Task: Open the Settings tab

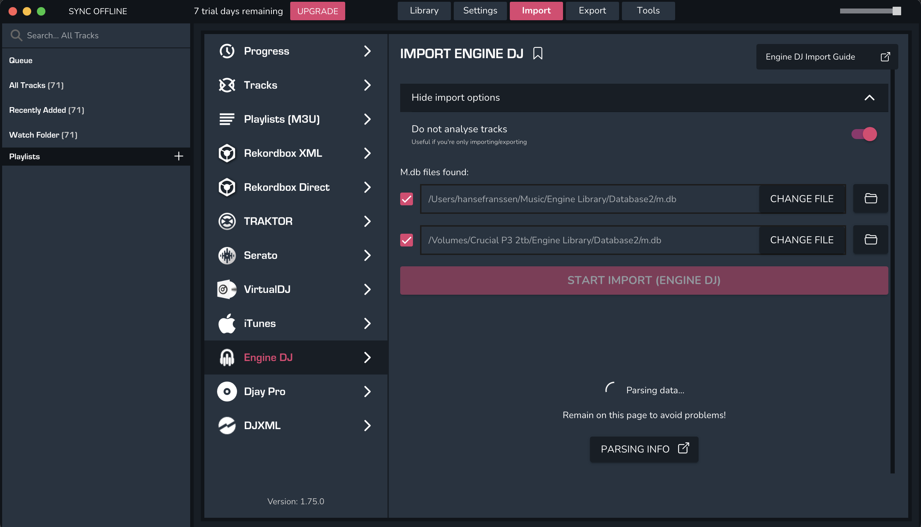Action: tap(480, 11)
